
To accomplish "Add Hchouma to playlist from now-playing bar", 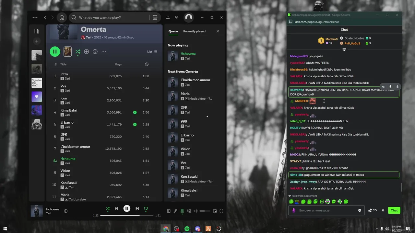I will pyautogui.click(x=65, y=211).
